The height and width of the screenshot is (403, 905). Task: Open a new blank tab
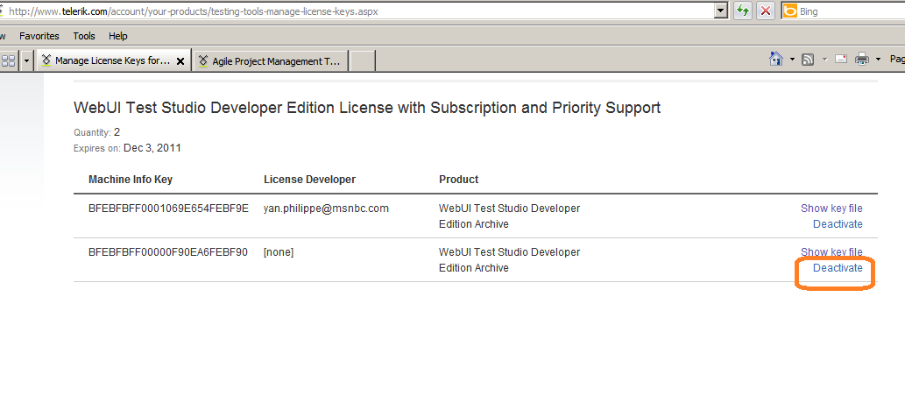point(363,60)
